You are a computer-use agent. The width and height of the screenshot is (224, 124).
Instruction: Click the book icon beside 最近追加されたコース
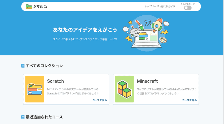23,117
